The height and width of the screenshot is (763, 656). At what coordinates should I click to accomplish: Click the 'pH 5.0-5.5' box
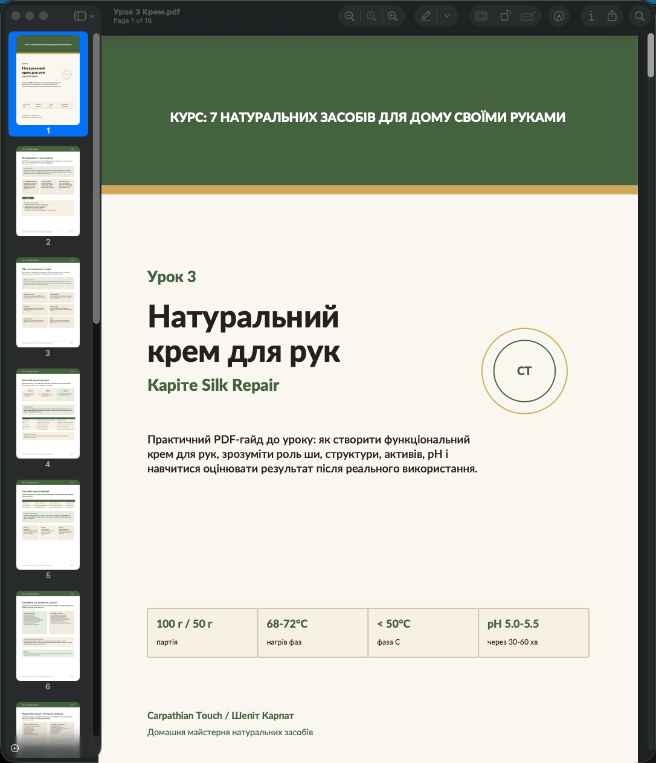click(534, 633)
